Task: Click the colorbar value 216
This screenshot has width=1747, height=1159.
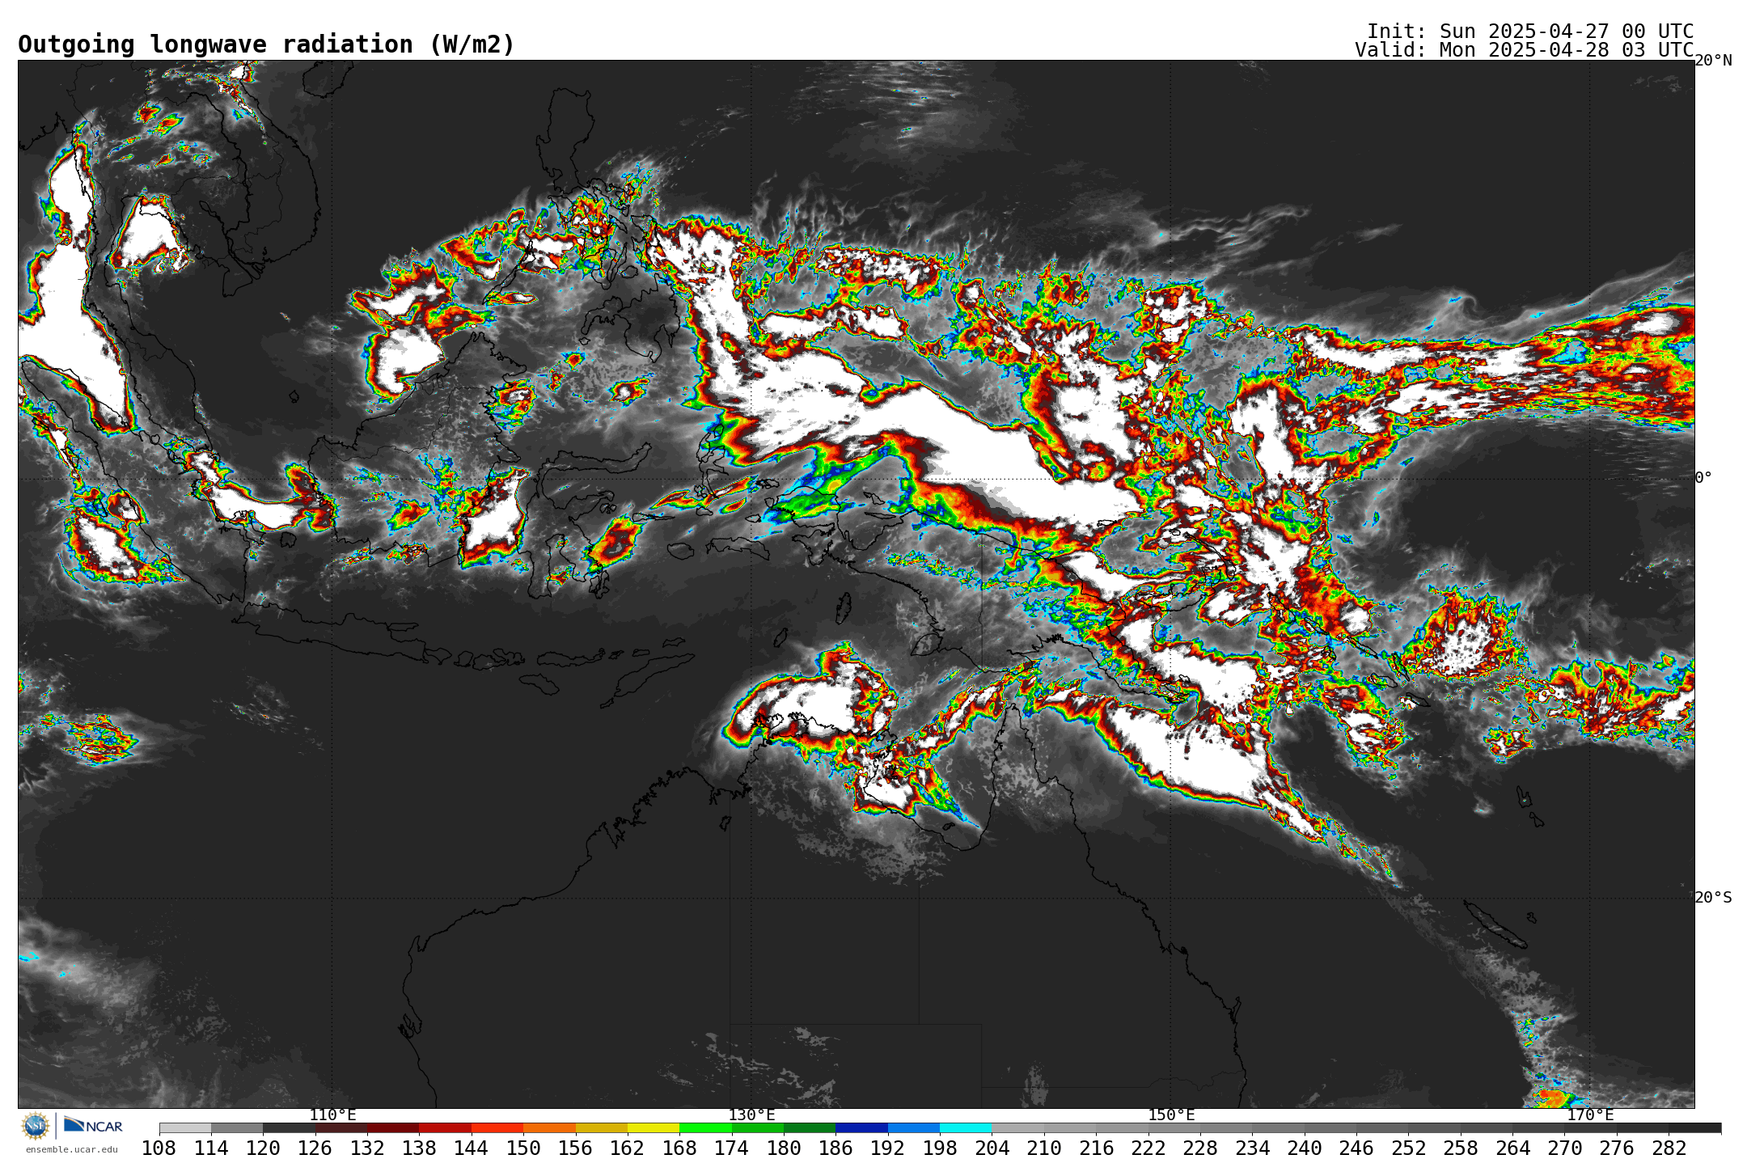Action: coord(1096,1148)
